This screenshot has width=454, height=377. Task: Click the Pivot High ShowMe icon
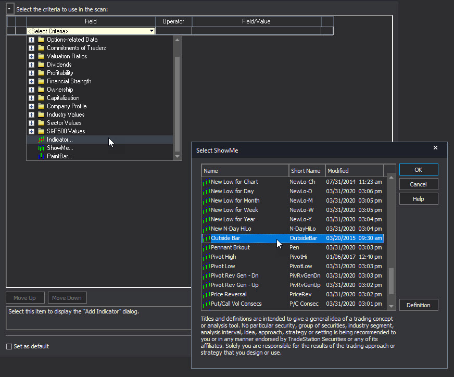(x=206, y=257)
